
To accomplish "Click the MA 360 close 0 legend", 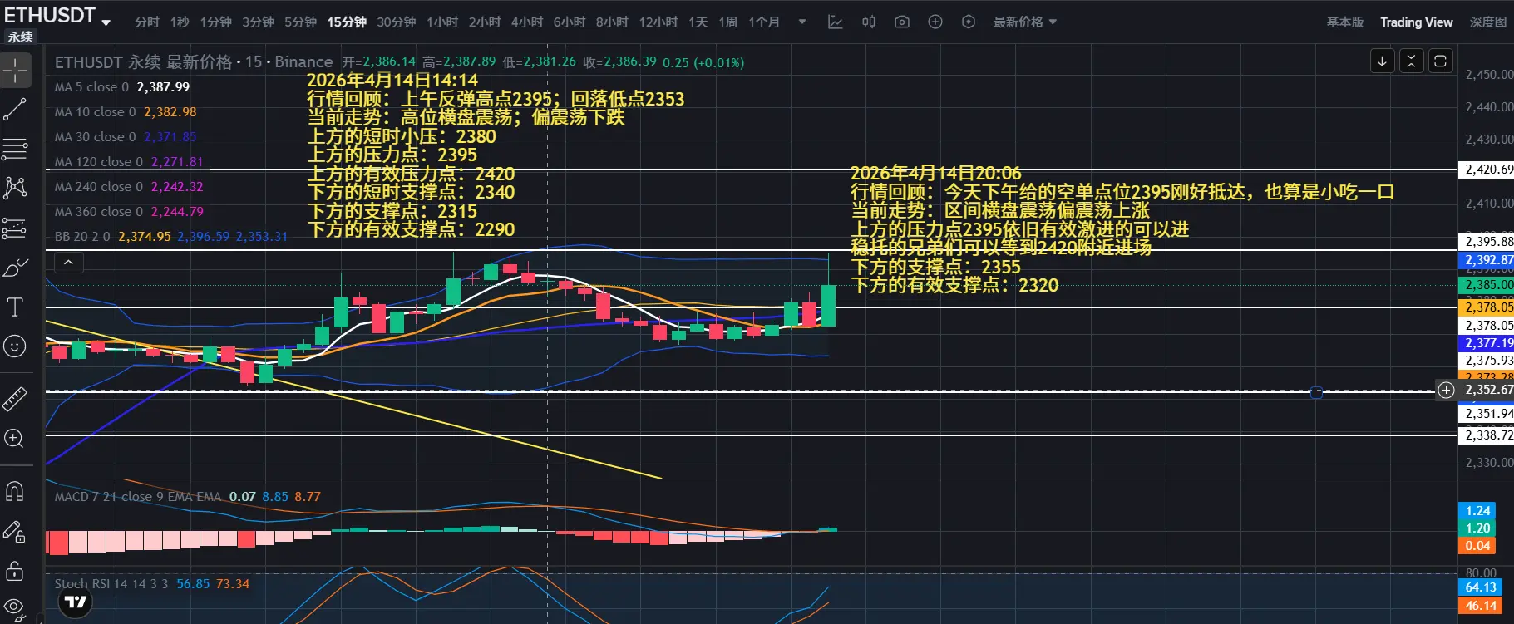I will pos(98,212).
